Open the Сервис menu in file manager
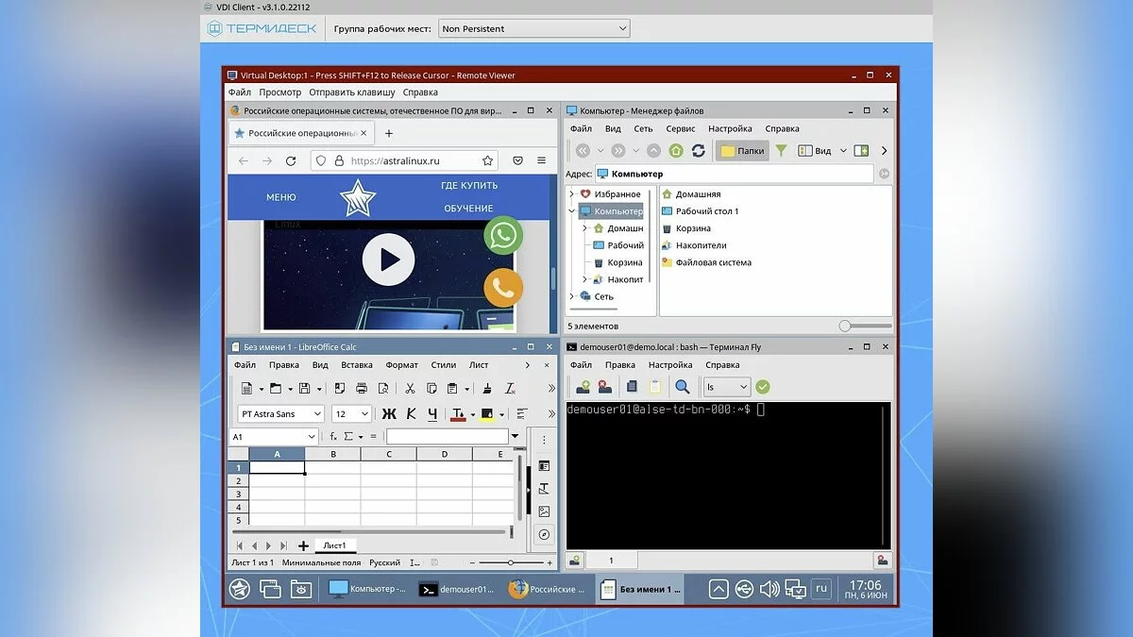 point(680,128)
